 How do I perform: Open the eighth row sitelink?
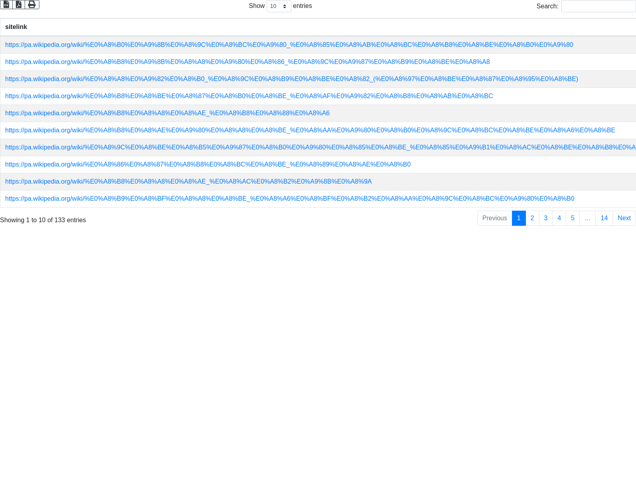208,165
